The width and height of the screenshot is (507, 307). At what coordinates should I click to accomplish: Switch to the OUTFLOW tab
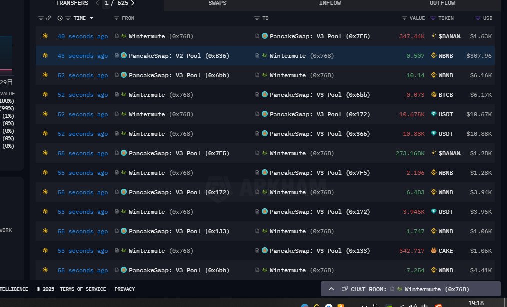(442, 3)
